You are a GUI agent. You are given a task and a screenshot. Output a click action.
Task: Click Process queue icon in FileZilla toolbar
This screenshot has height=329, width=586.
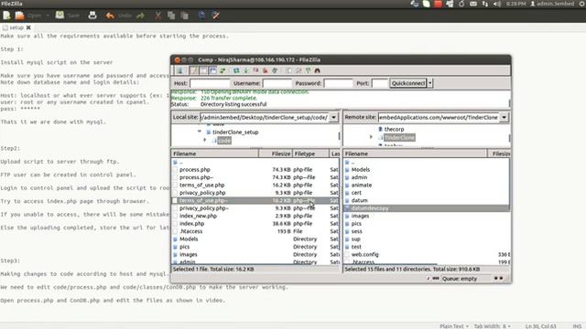click(246, 70)
